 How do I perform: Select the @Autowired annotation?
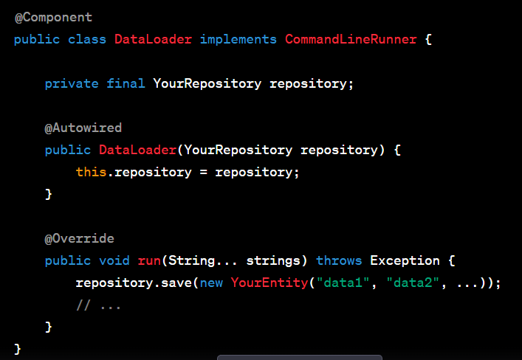tap(83, 128)
